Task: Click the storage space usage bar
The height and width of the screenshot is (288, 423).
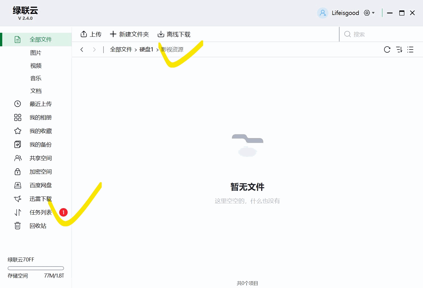Action: (x=36, y=268)
